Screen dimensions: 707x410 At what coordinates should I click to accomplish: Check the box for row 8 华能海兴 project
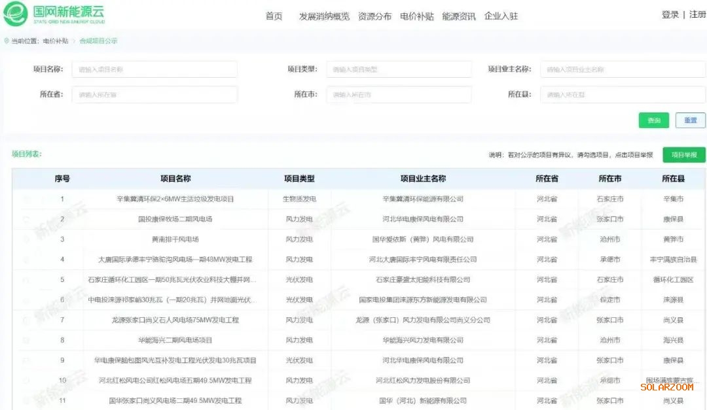tap(27, 340)
